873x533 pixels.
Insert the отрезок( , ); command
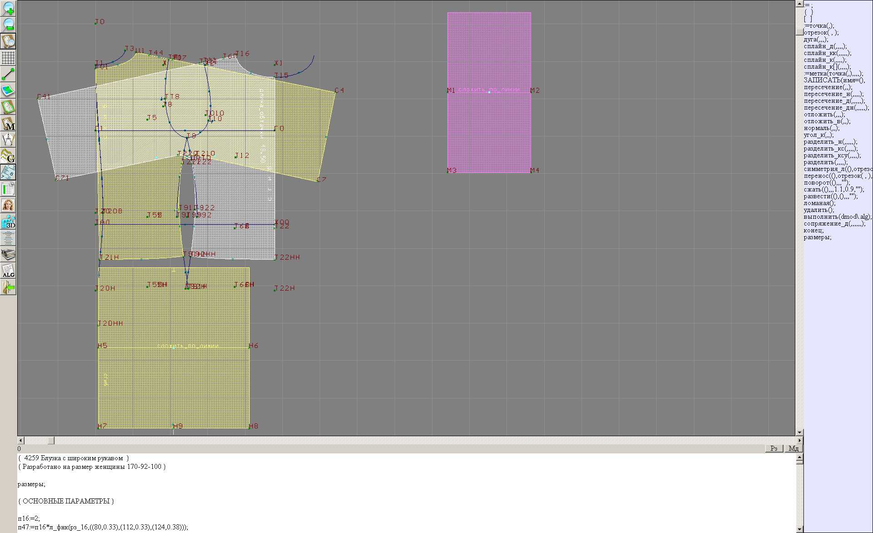point(821,33)
